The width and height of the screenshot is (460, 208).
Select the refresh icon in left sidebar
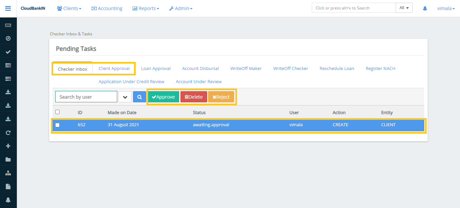tap(8, 132)
